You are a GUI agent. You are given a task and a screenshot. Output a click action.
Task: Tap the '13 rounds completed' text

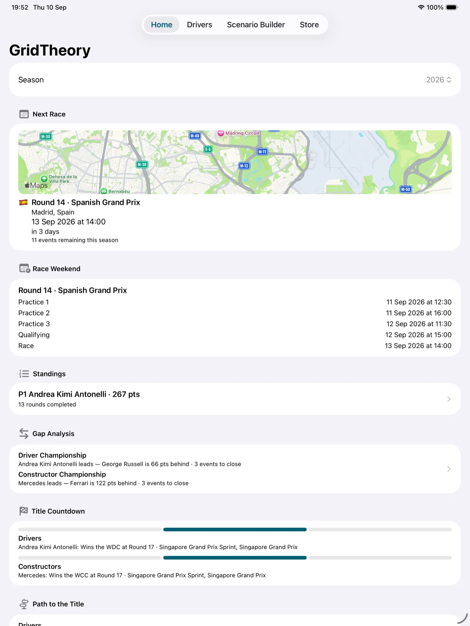coord(47,404)
